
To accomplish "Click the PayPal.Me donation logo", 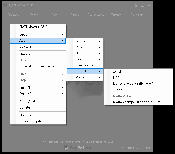I will pyautogui.click(x=78, y=148).
